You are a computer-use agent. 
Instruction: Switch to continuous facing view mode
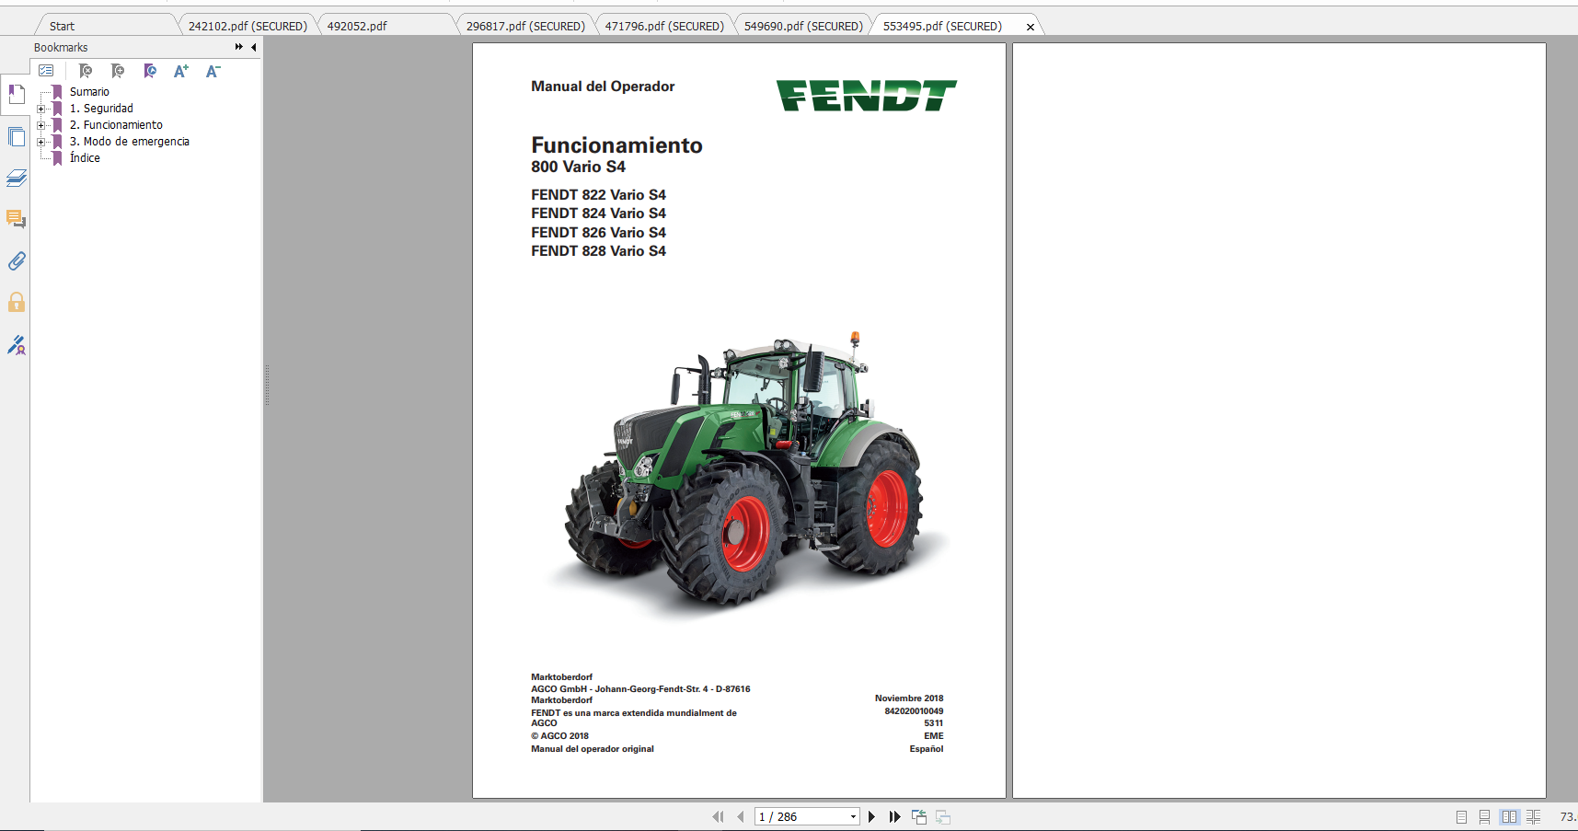[1533, 817]
